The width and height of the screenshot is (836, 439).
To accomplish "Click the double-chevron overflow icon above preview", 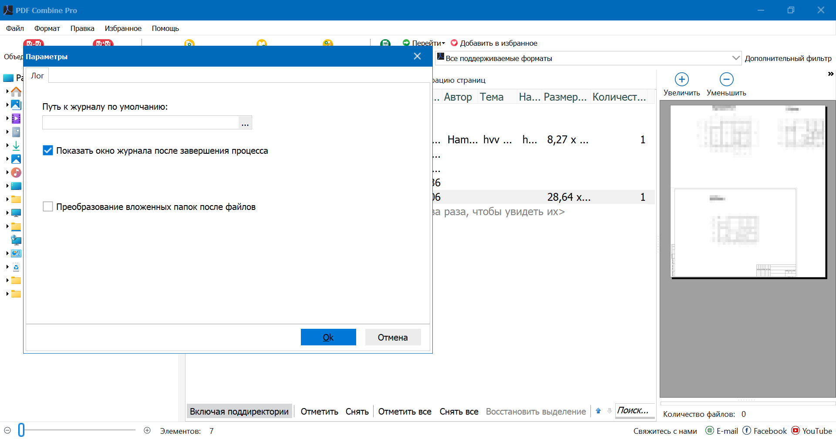I will coord(831,74).
